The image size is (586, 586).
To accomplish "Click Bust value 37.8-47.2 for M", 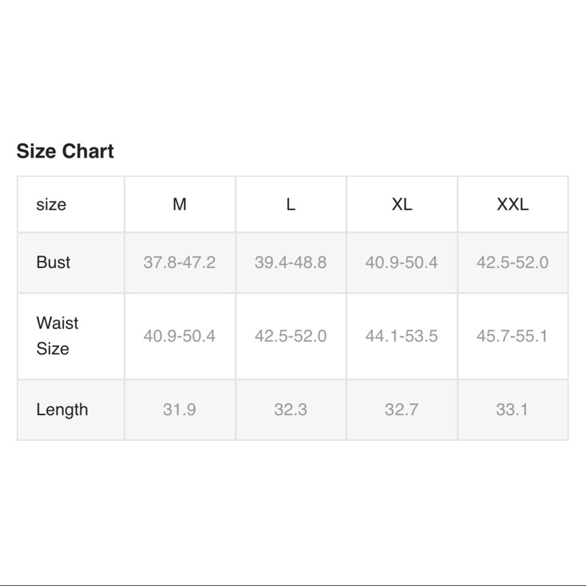I will tap(179, 262).
